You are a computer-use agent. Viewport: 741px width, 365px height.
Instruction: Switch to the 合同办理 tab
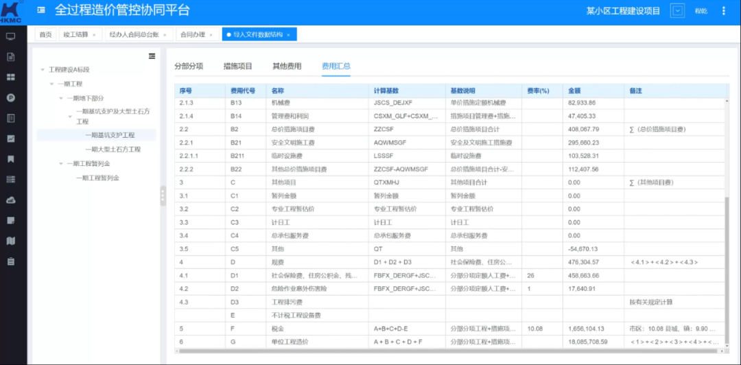[x=193, y=34]
